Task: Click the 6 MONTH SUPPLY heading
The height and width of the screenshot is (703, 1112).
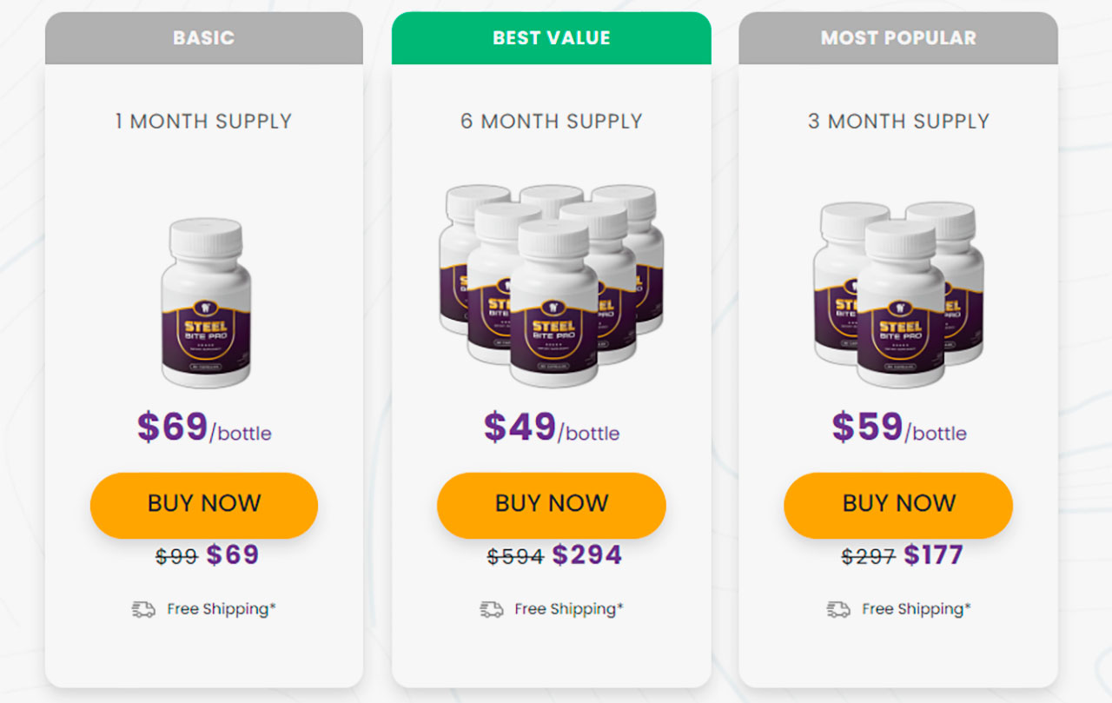Action: (552, 122)
